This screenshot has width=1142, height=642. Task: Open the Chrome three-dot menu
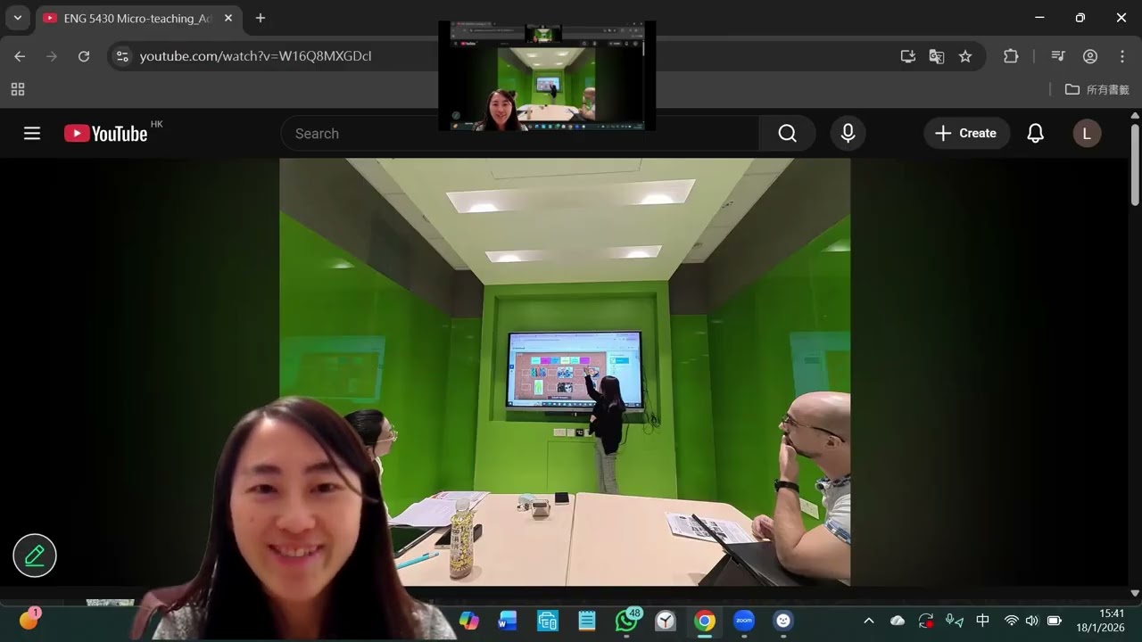[1122, 56]
